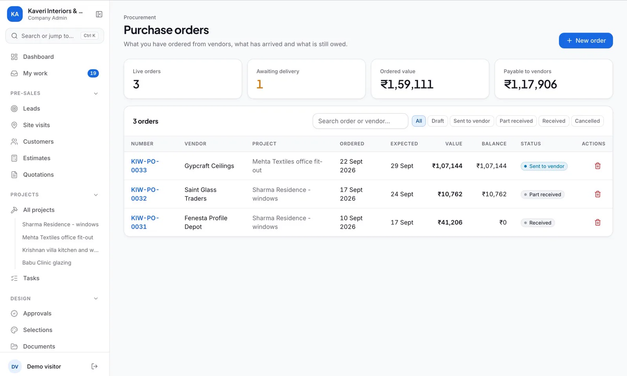Collapse the Projects section chevron

click(96, 195)
